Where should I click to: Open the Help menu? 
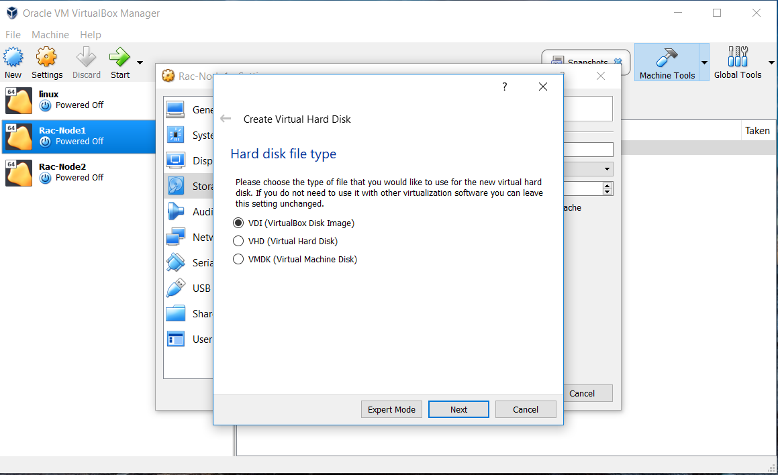[x=91, y=35]
